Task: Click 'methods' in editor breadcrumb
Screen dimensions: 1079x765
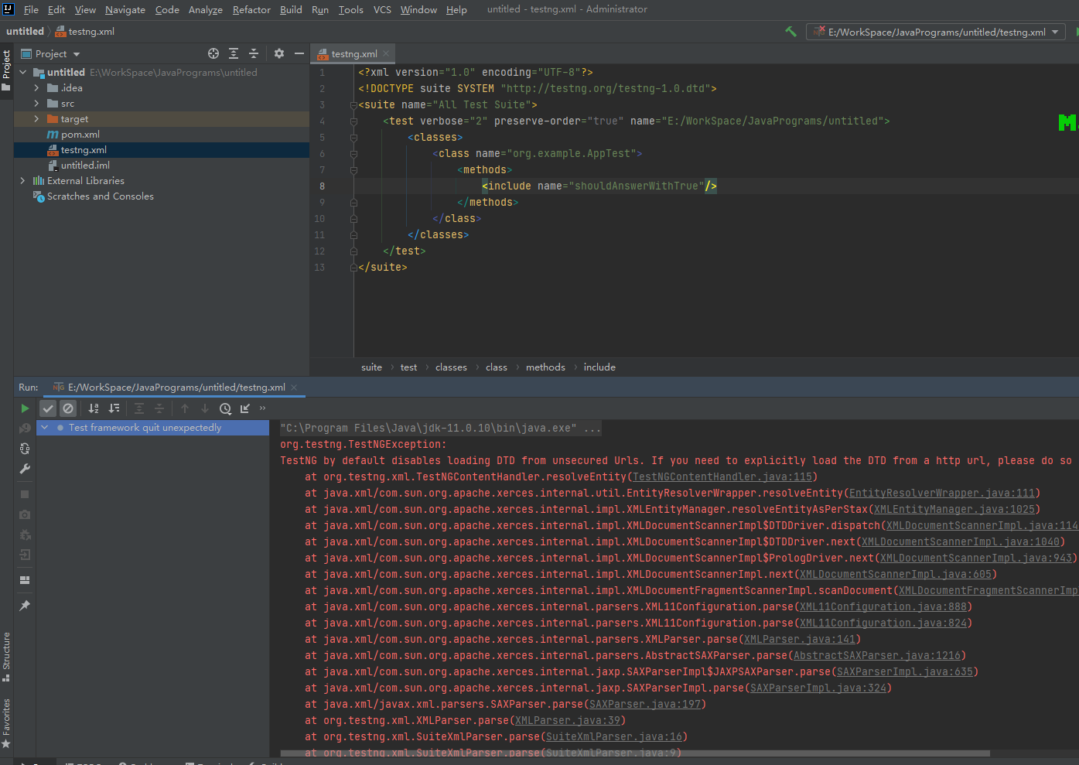Action: tap(545, 367)
